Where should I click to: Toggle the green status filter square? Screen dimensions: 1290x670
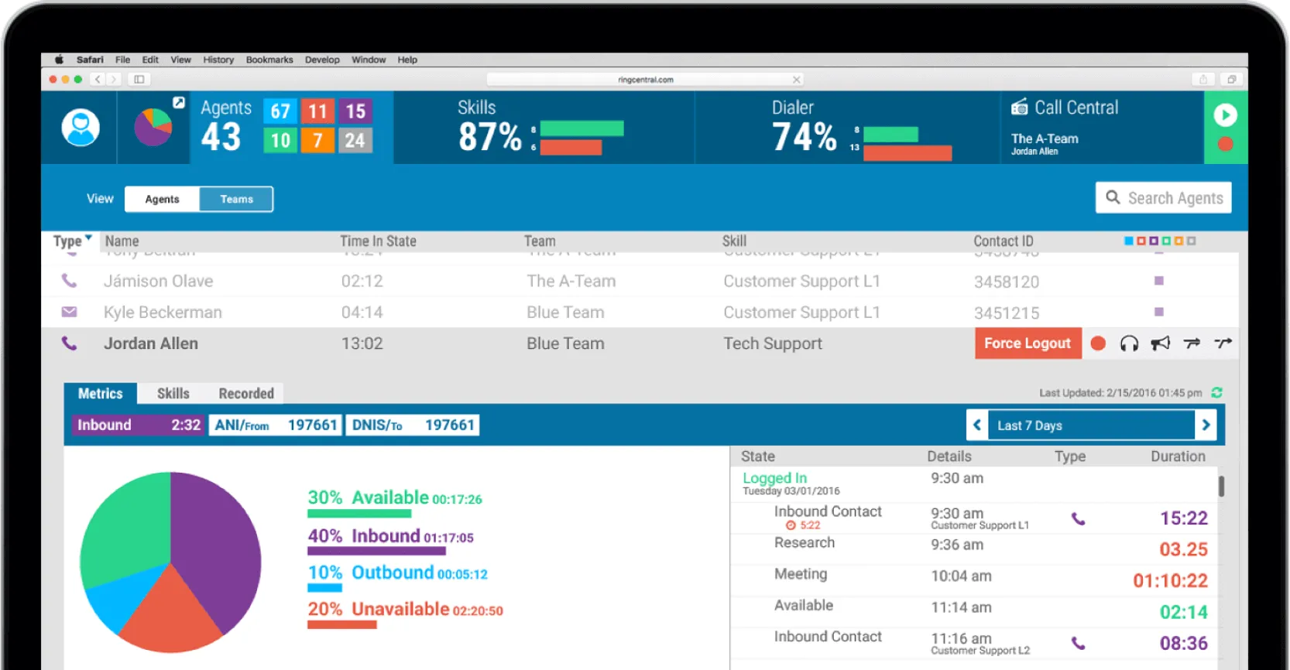[1166, 241]
